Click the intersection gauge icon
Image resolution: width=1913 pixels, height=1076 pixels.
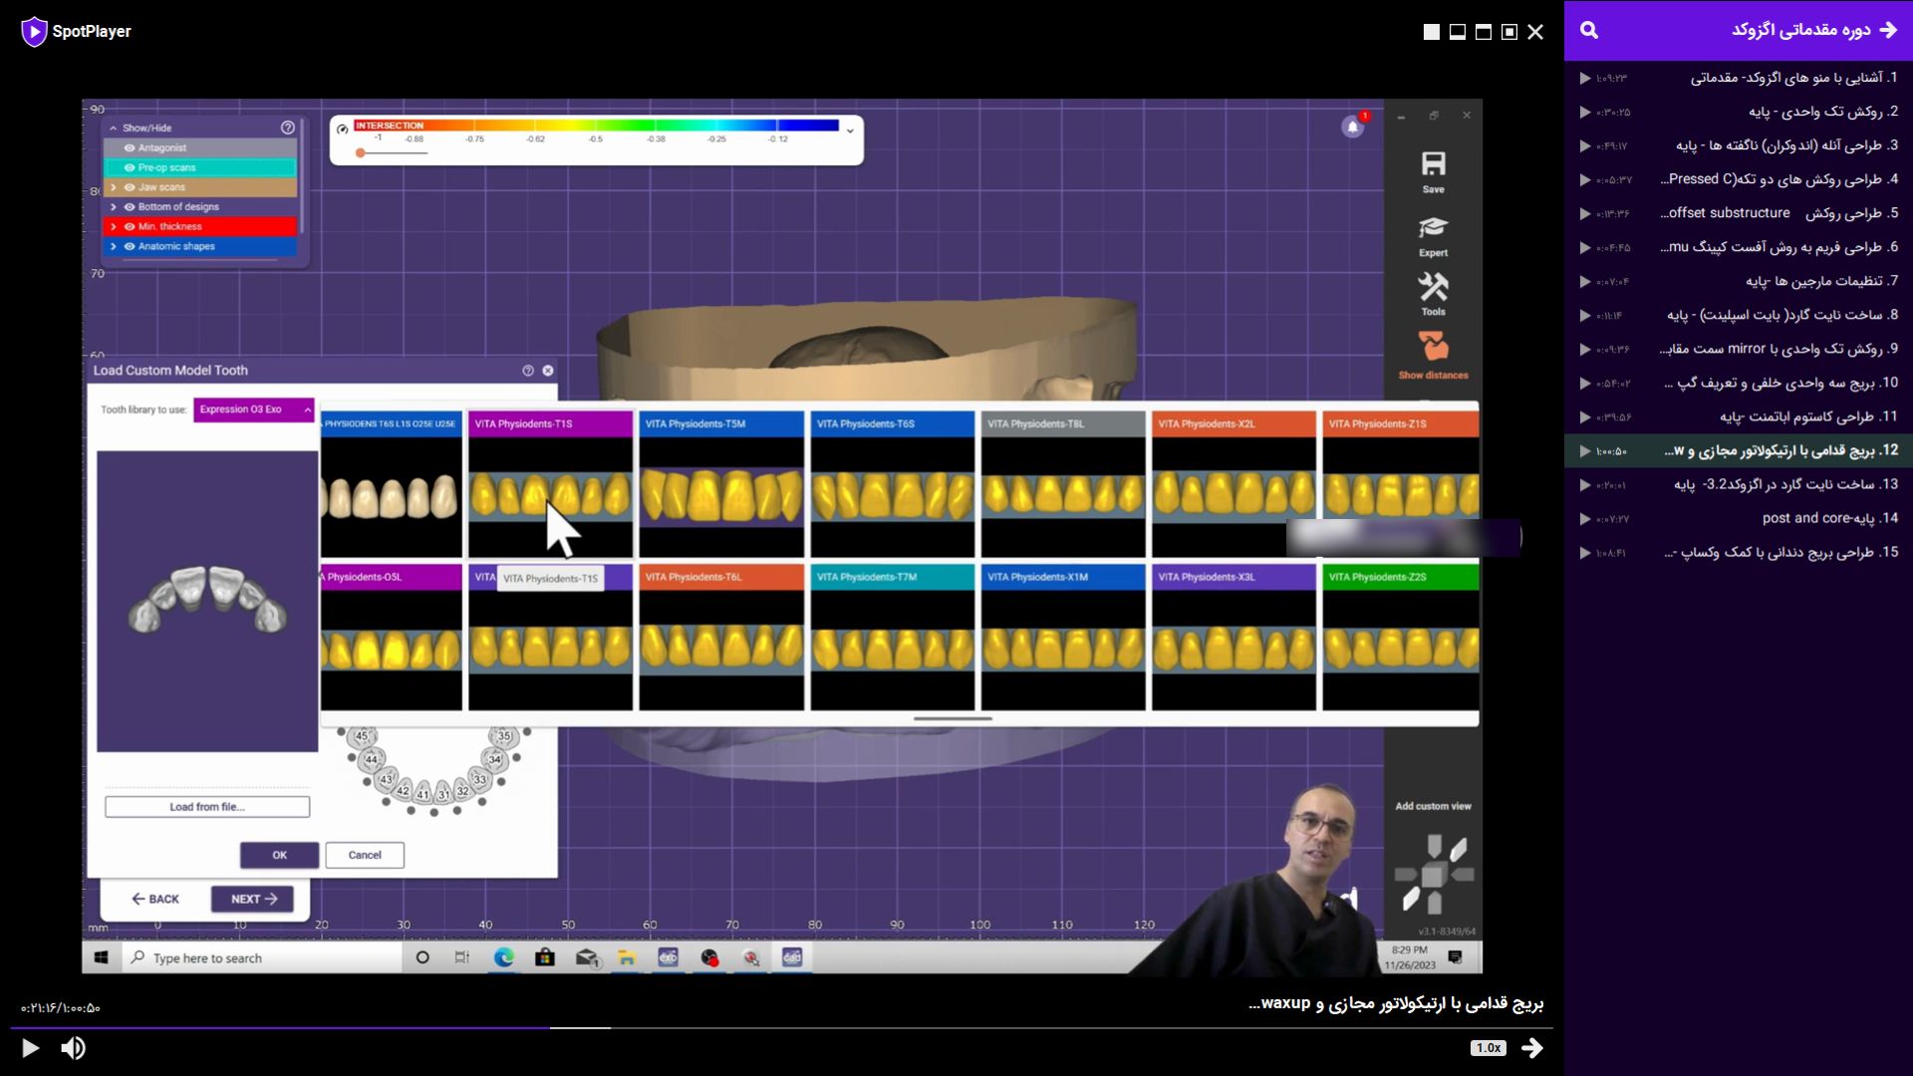click(x=343, y=129)
